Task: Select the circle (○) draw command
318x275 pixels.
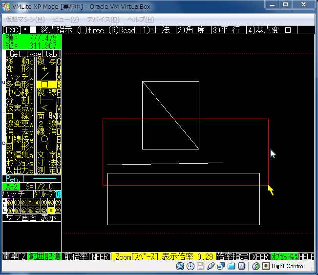Action: 45,139
